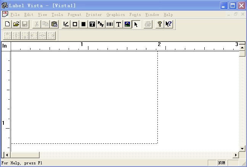Select the Line drawing tool

pyautogui.click(x=66, y=24)
